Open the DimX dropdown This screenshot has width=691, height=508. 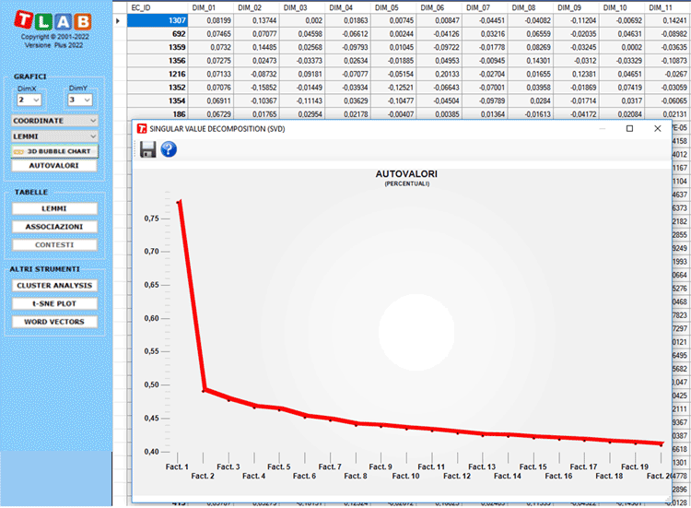[29, 100]
